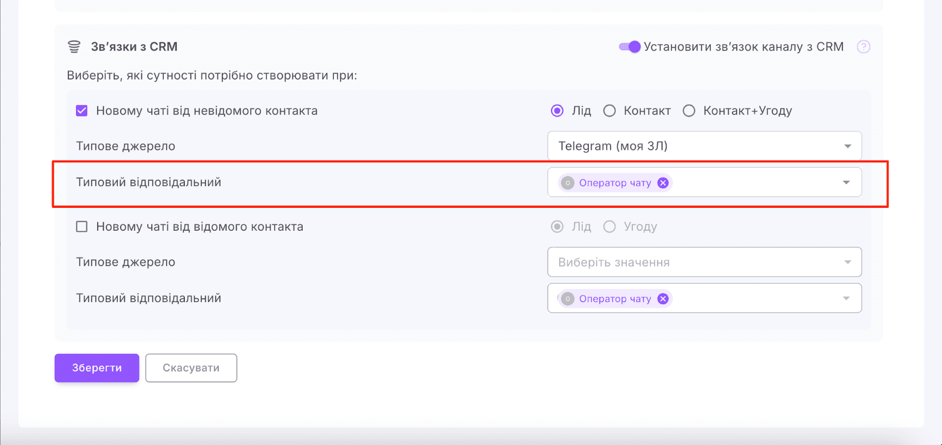Expand the highlighted 'Типовий відповідальний' dropdown arrow

(x=846, y=182)
